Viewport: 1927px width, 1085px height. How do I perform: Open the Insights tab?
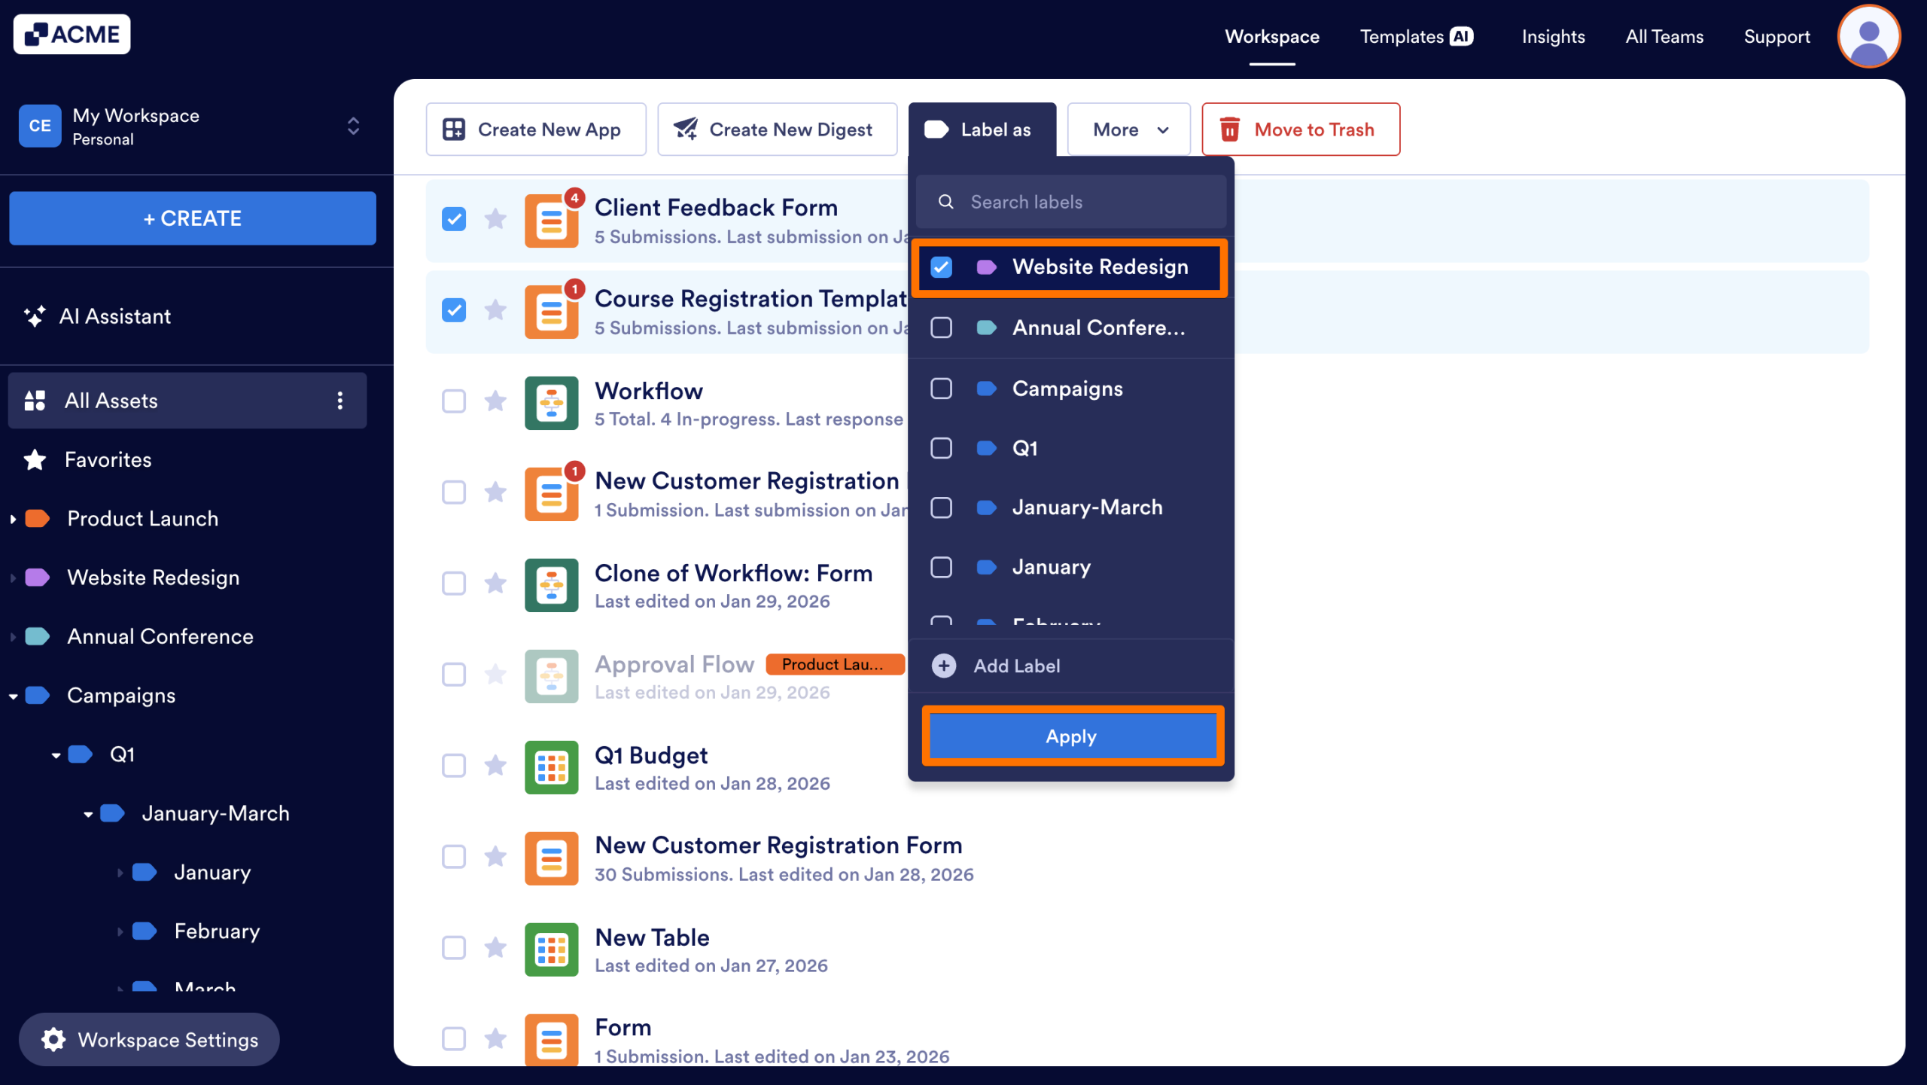click(x=1553, y=36)
